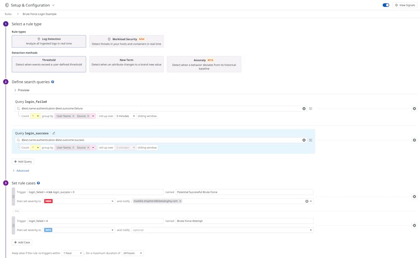The height and width of the screenshot is (258, 420).
Task: Expand the Preview section
Action: click(22, 90)
